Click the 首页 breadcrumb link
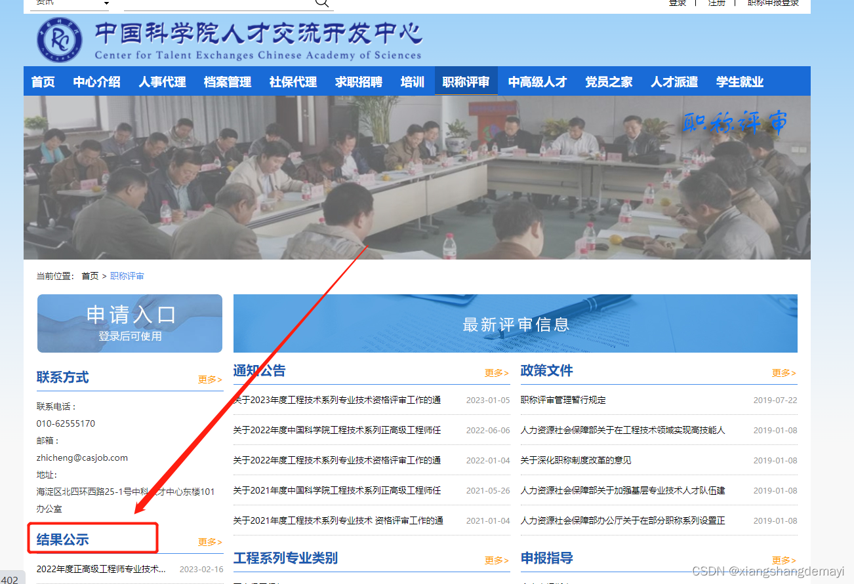The width and height of the screenshot is (854, 584). [90, 276]
